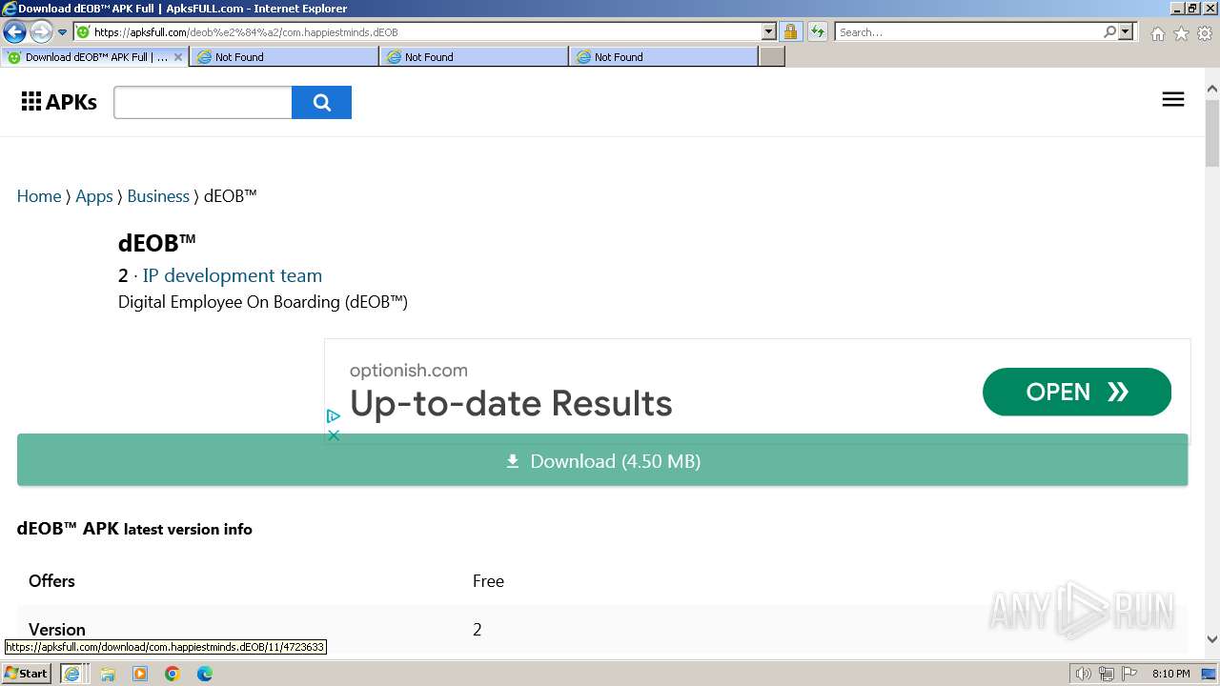The height and width of the screenshot is (686, 1220).
Task: Focus the site search text field
Action: pos(203,102)
